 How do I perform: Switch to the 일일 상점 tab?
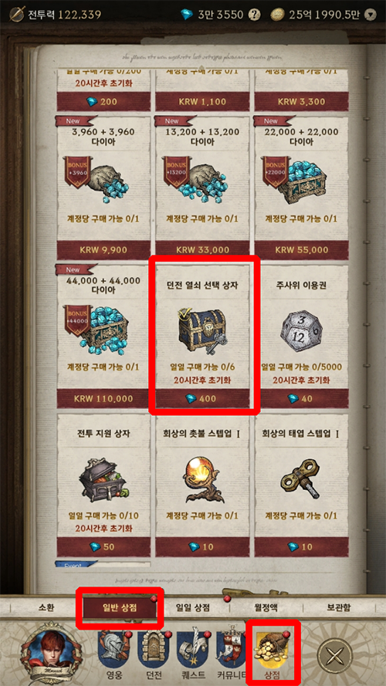[x=192, y=607]
